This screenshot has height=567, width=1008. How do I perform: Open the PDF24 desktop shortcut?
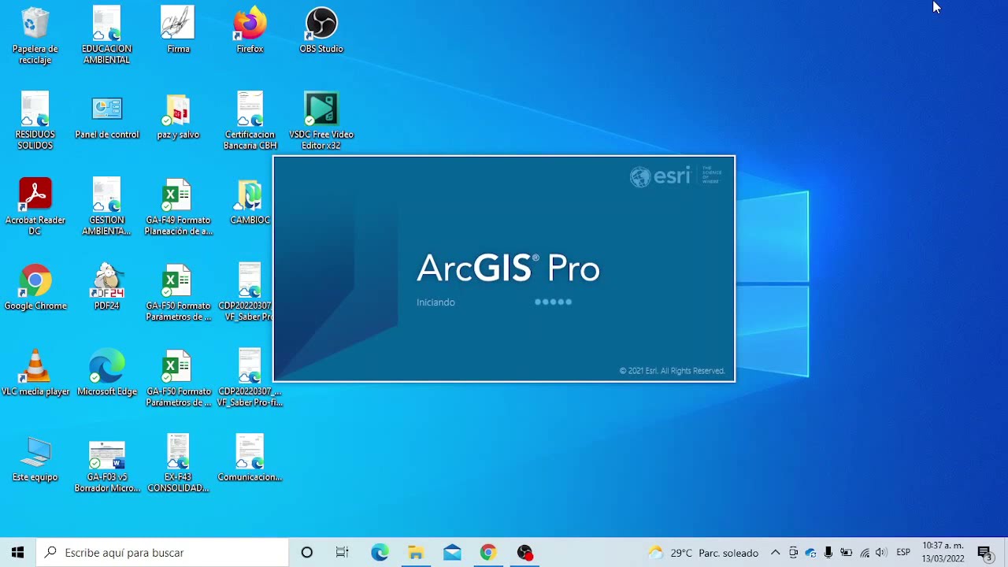[x=107, y=287]
